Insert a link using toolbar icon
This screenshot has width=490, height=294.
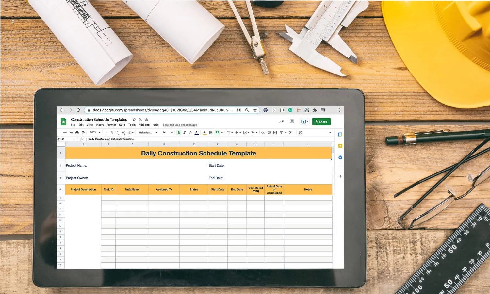click(263, 133)
